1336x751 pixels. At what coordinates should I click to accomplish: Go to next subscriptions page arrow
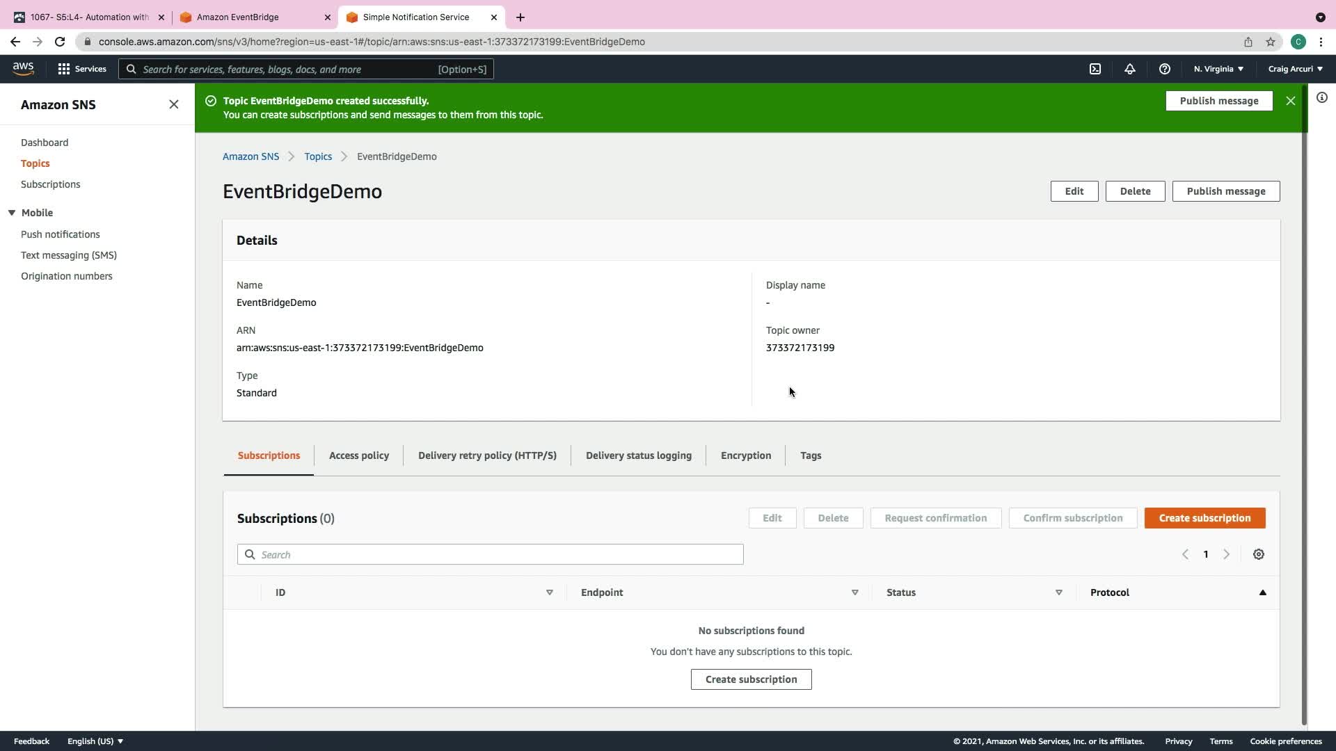tap(1226, 554)
